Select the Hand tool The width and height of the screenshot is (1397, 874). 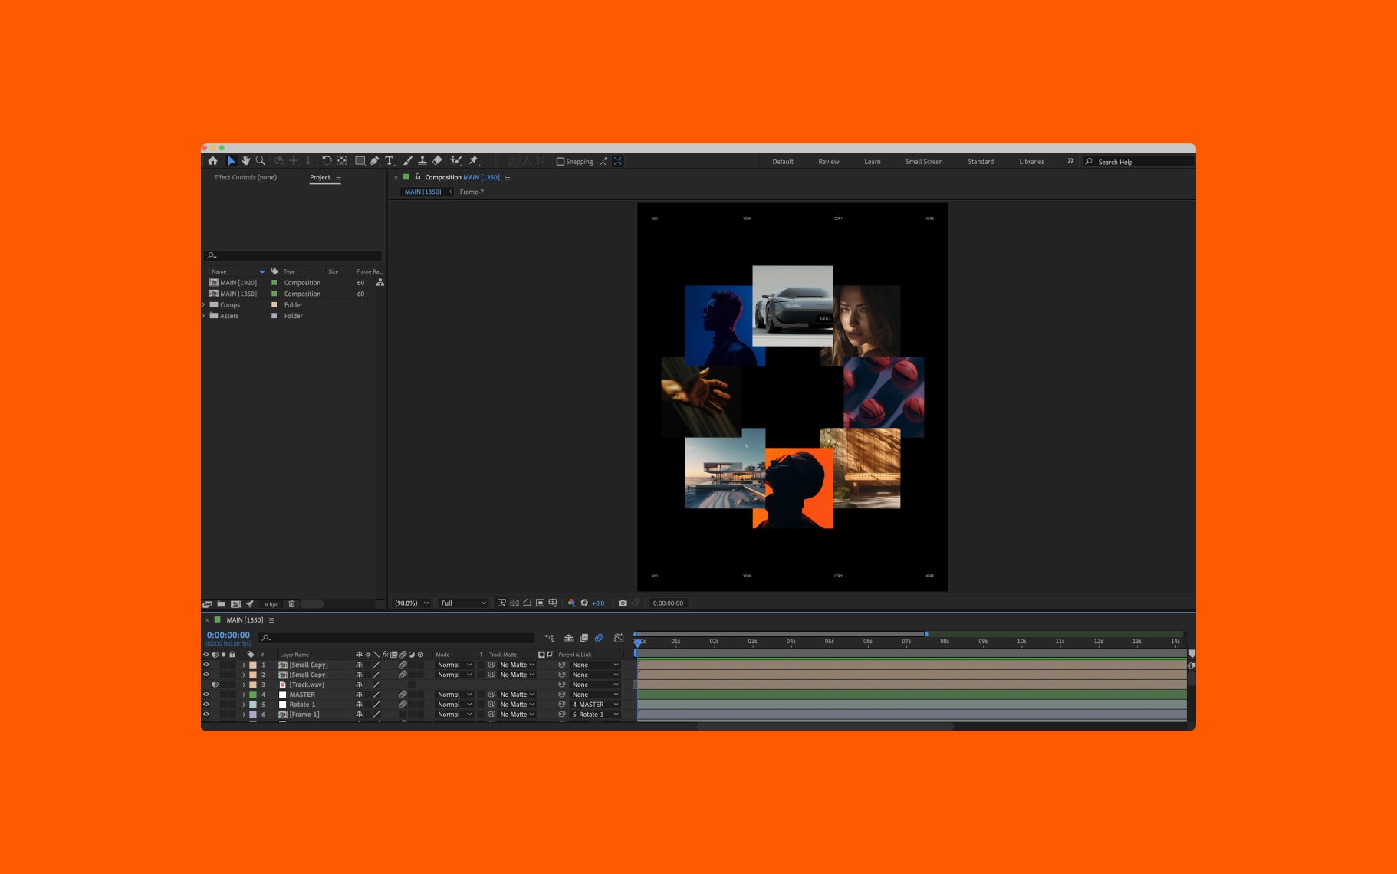click(246, 161)
